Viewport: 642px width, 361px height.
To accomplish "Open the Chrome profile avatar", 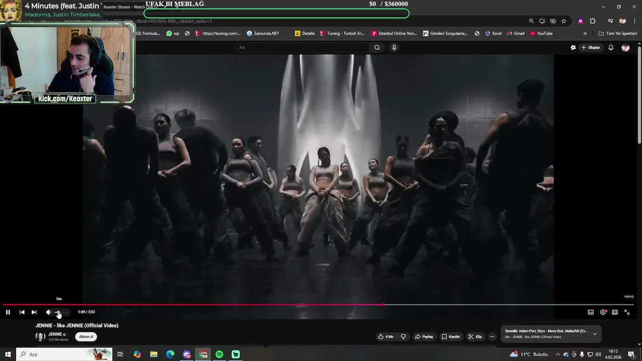I will [x=622, y=21].
